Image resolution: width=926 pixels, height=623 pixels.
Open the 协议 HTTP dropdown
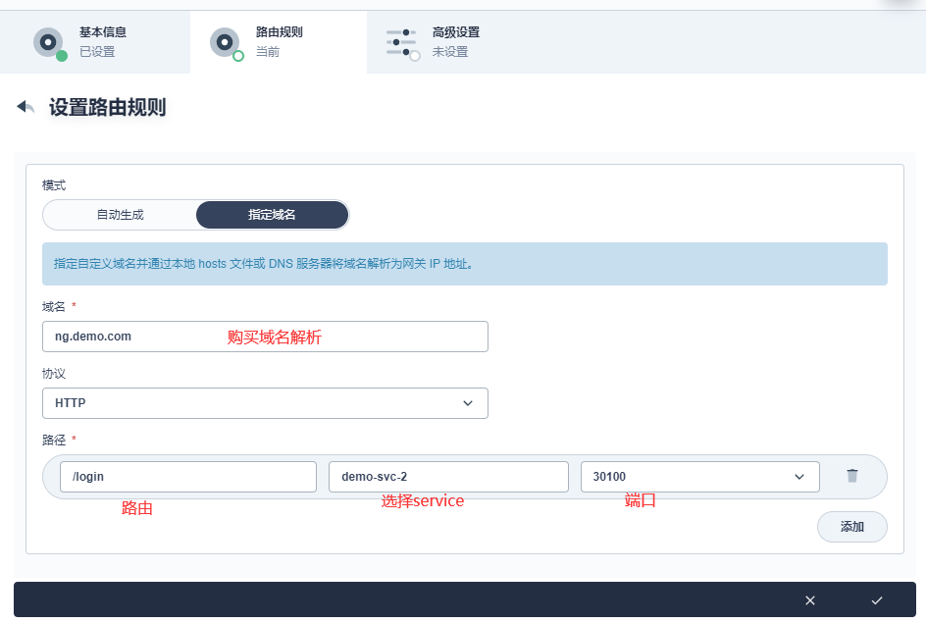tap(265, 403)
